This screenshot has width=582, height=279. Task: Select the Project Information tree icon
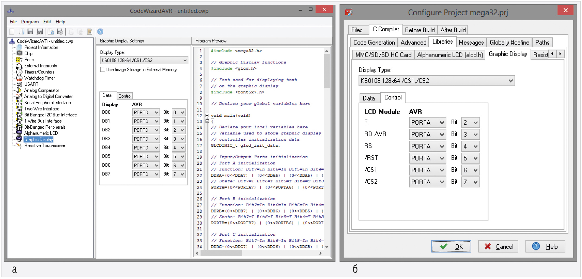[19, 47]
